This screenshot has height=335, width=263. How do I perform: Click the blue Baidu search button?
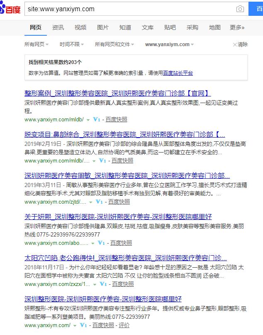click(x=256, y=9)
